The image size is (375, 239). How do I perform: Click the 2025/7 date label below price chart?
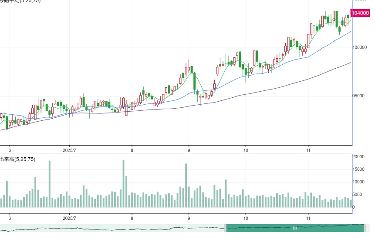tap(69, 150)
